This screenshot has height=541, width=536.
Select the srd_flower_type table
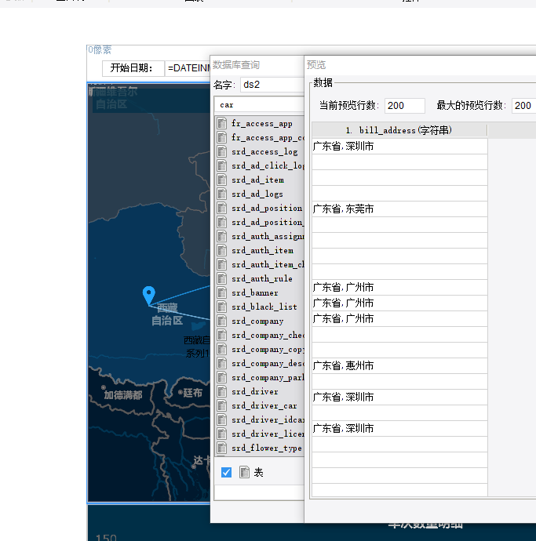click(261, 448)
